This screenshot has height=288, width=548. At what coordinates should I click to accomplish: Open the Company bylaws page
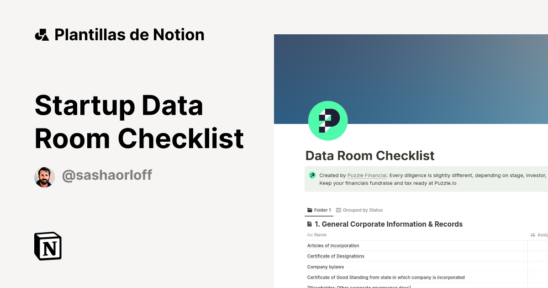(326, 267)
